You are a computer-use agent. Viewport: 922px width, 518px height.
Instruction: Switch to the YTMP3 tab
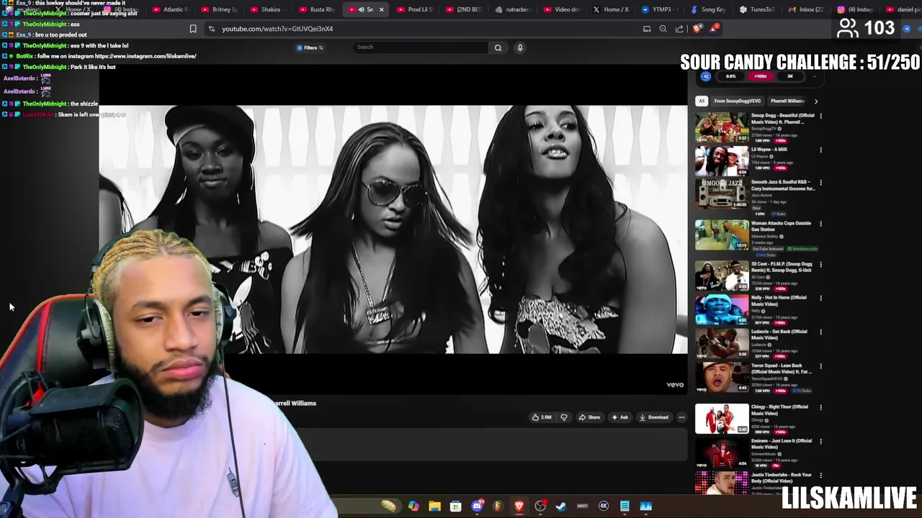(659, 9)
